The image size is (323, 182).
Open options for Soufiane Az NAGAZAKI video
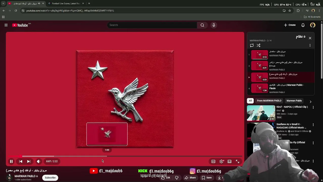coord(313,125)
